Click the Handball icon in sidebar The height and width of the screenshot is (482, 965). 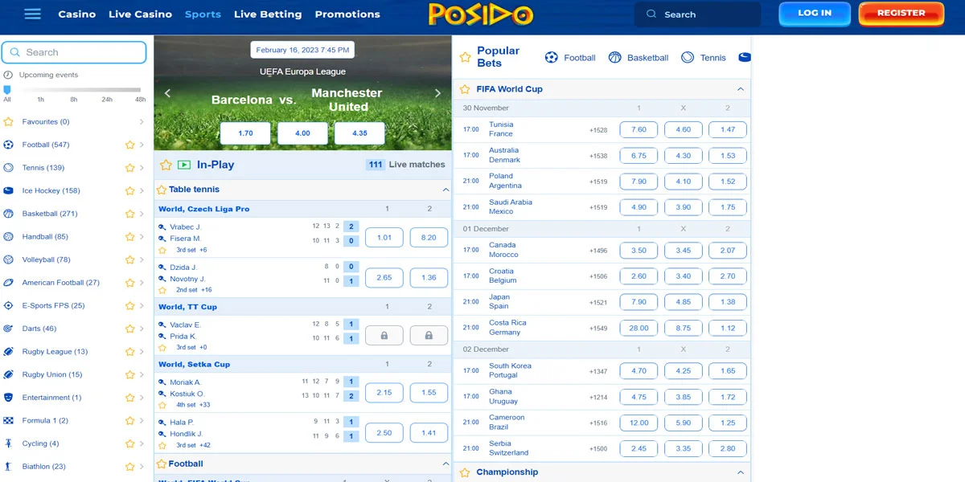pos(8,237)
